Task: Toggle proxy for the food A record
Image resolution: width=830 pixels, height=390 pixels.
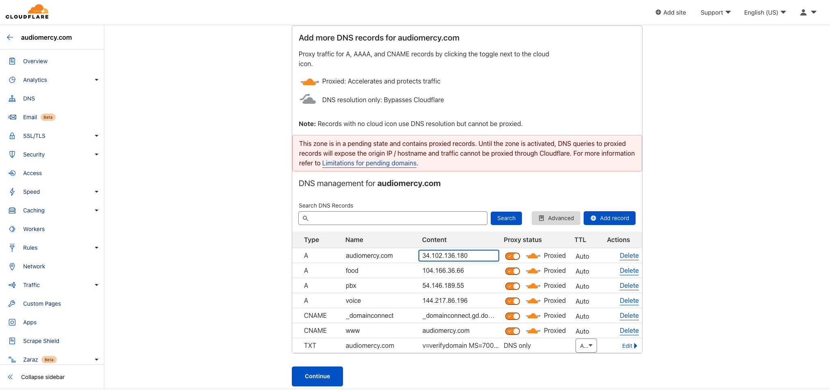Action: tap(513, 271)
